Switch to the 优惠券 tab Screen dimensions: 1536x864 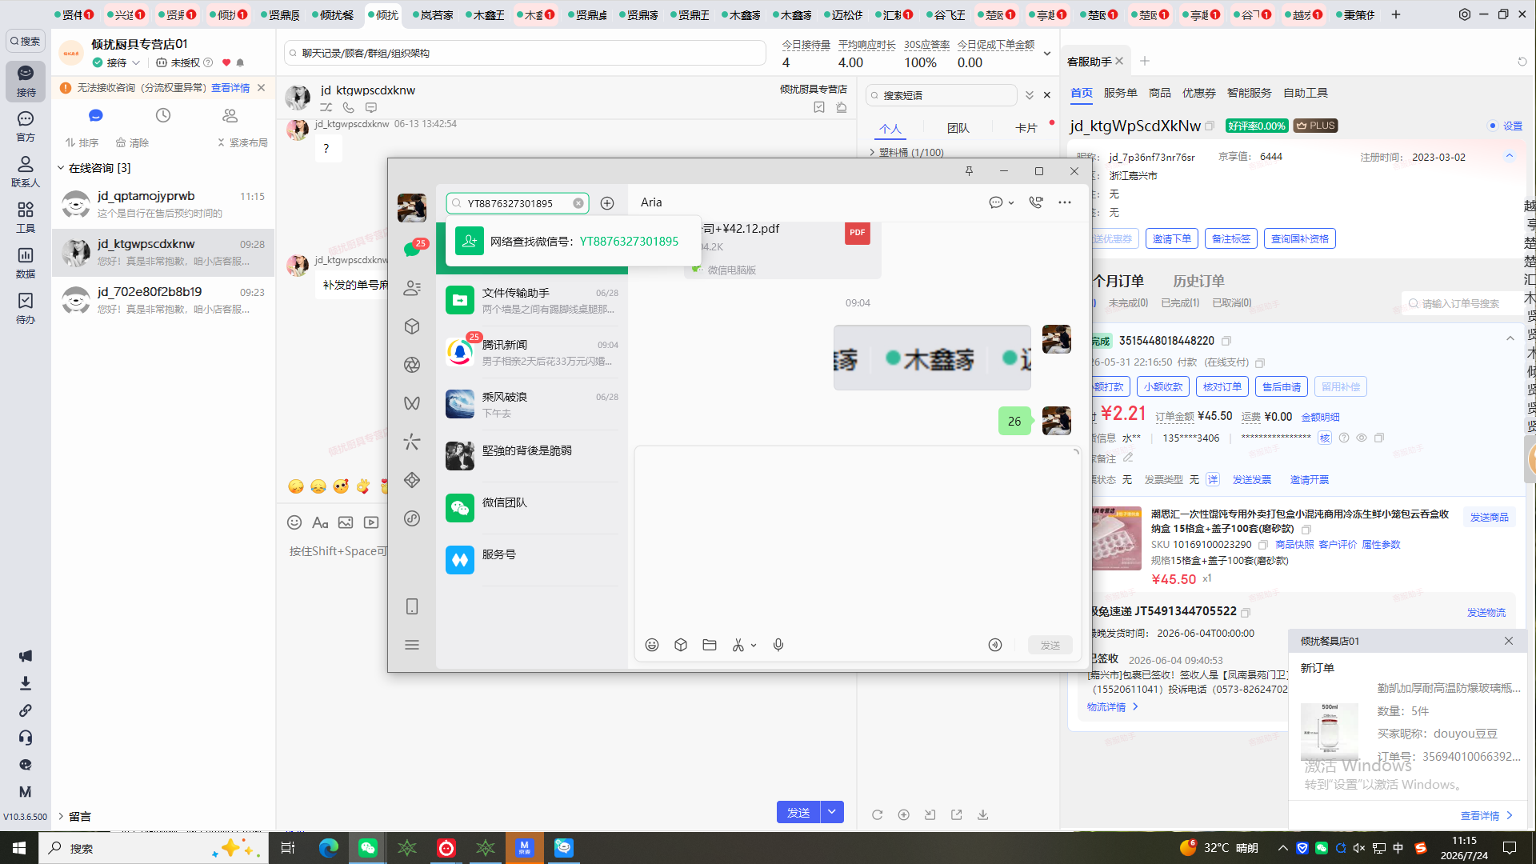click(x=1198, y=93)
